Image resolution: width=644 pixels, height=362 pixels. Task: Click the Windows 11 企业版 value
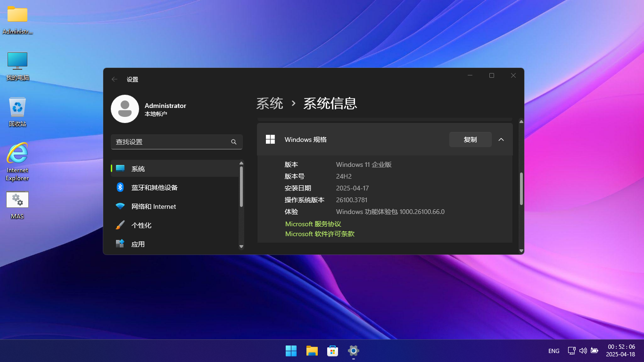pos(364,165)
